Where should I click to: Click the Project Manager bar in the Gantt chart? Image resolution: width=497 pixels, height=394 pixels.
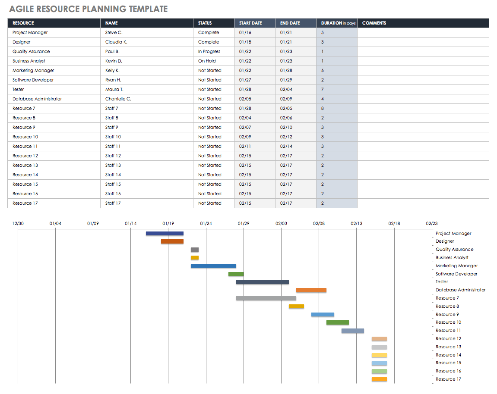tap(165, 233)
